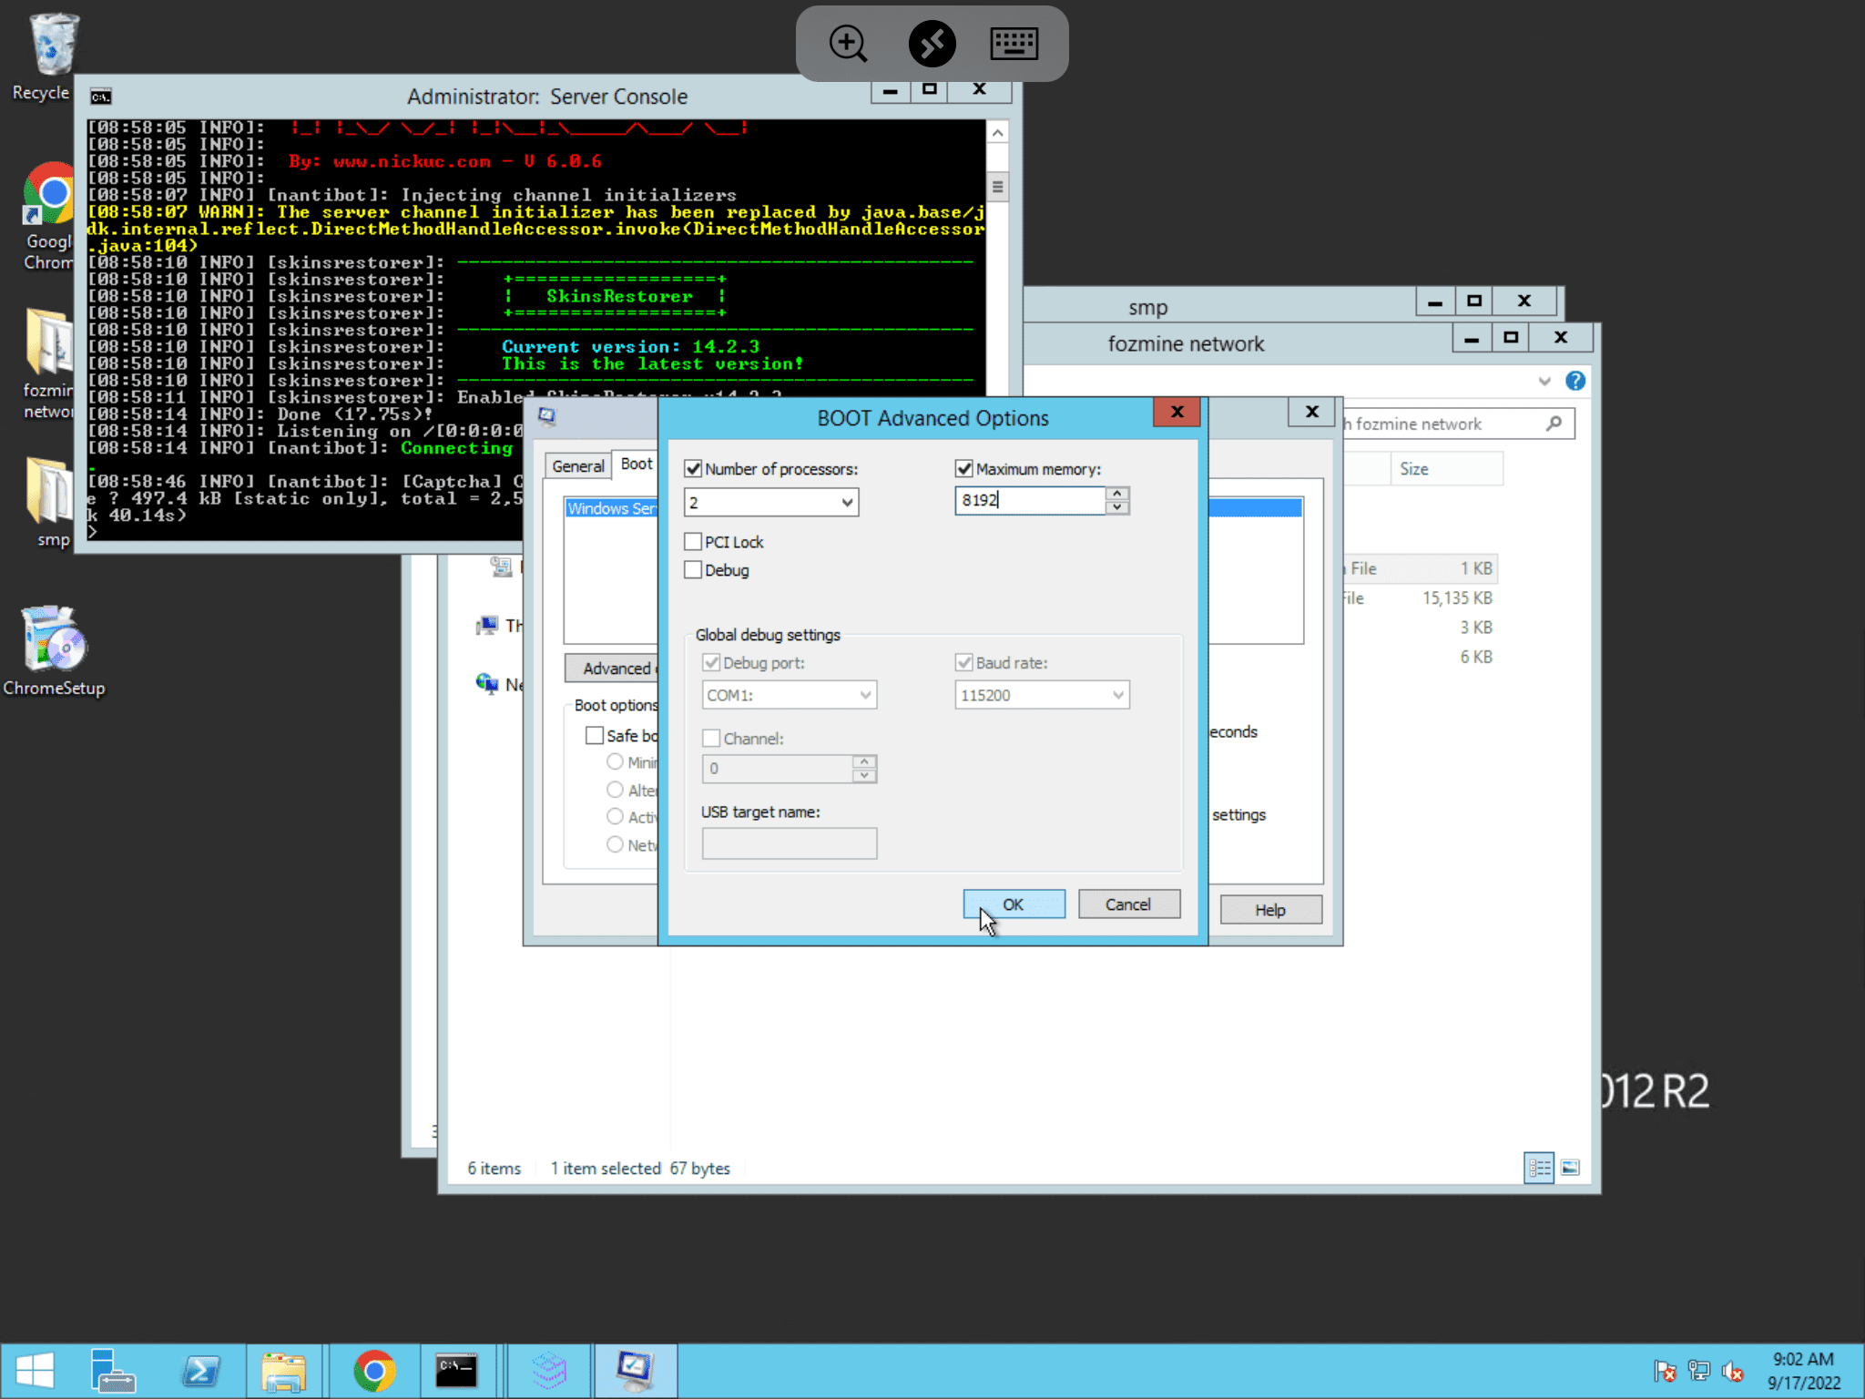Click OK in BOOT Advanced Options
This screenshot has height=1399, width=1865.
[1014, 904]
